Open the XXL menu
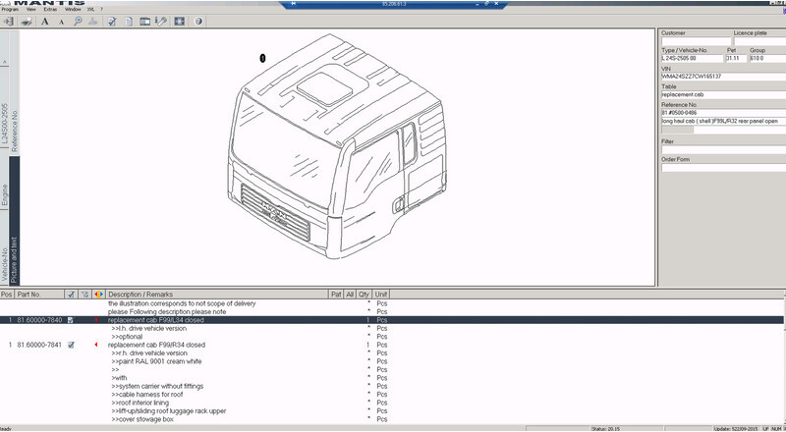Viewport: 786px width, 432px height. 90,9
